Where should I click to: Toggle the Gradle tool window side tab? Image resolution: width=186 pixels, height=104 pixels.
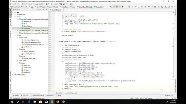pyautogui.click(x=175, y=12)
